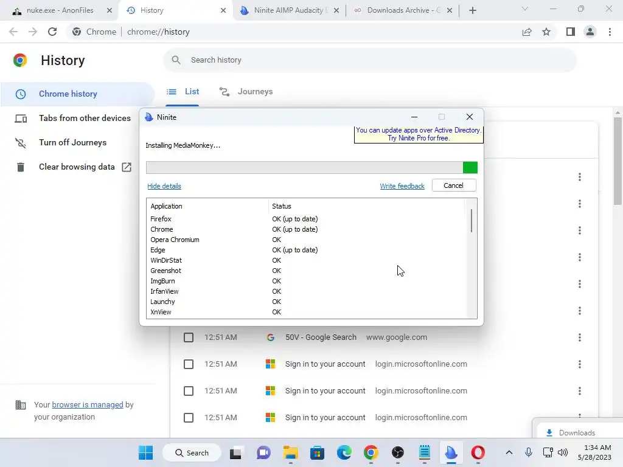The width and height of the screenshot is (623, 467).
Task: Switch to the Downloads Archive tab
Action: (x=403, y=10)
